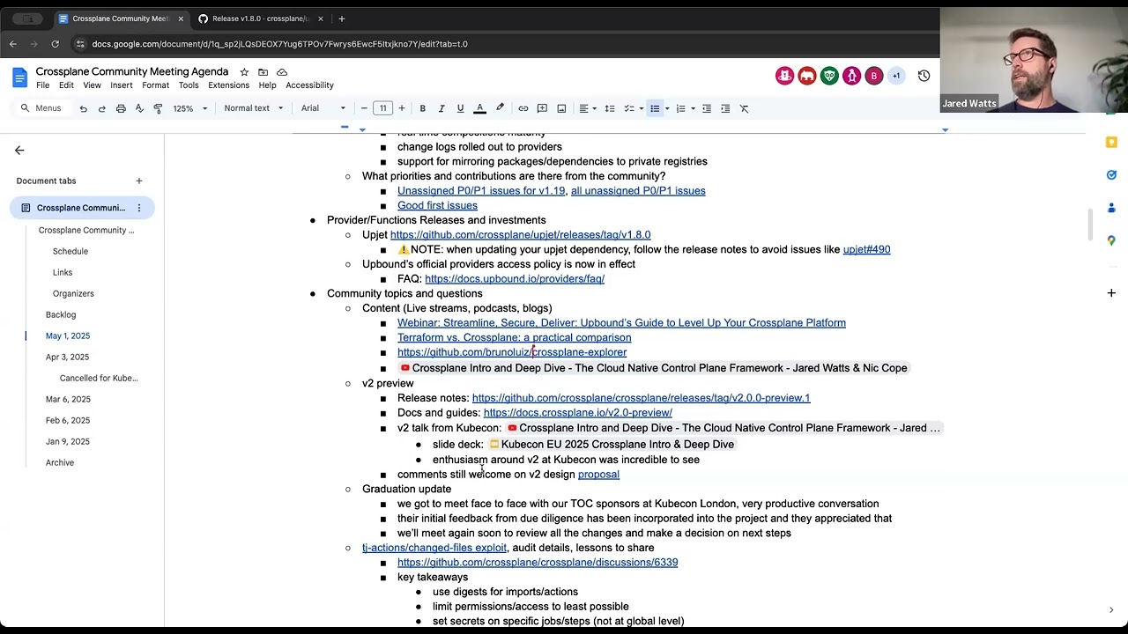This screenshot has height=634, width=1128.
Task: Open the upjet#490 issue link
Action: 866,250
